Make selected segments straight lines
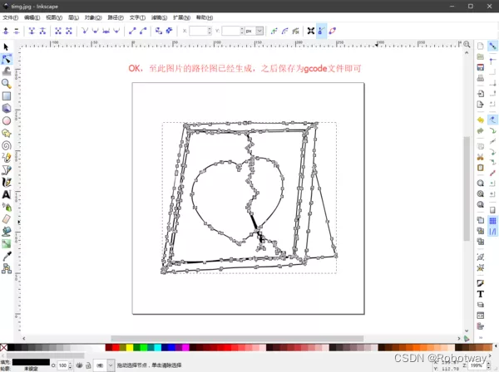Viewport: 499px width, 372px height. 132,31
